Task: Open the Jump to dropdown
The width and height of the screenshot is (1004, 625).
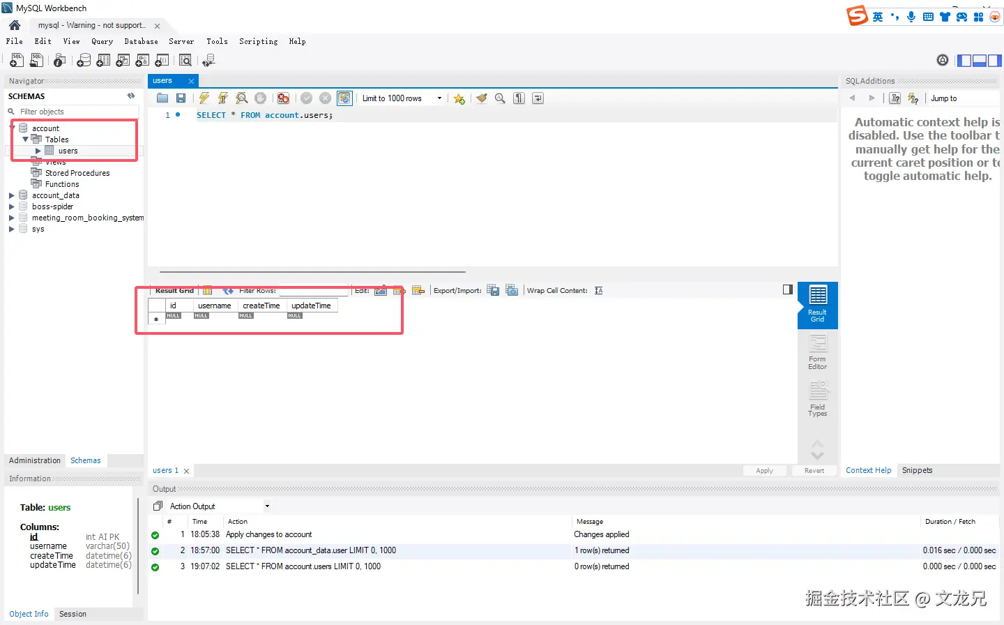Action: [963, 98]
